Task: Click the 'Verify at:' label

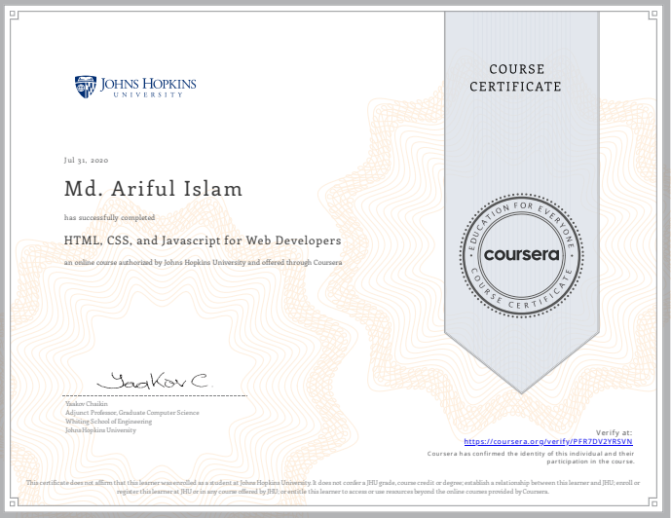Action: tap(614, 432)
